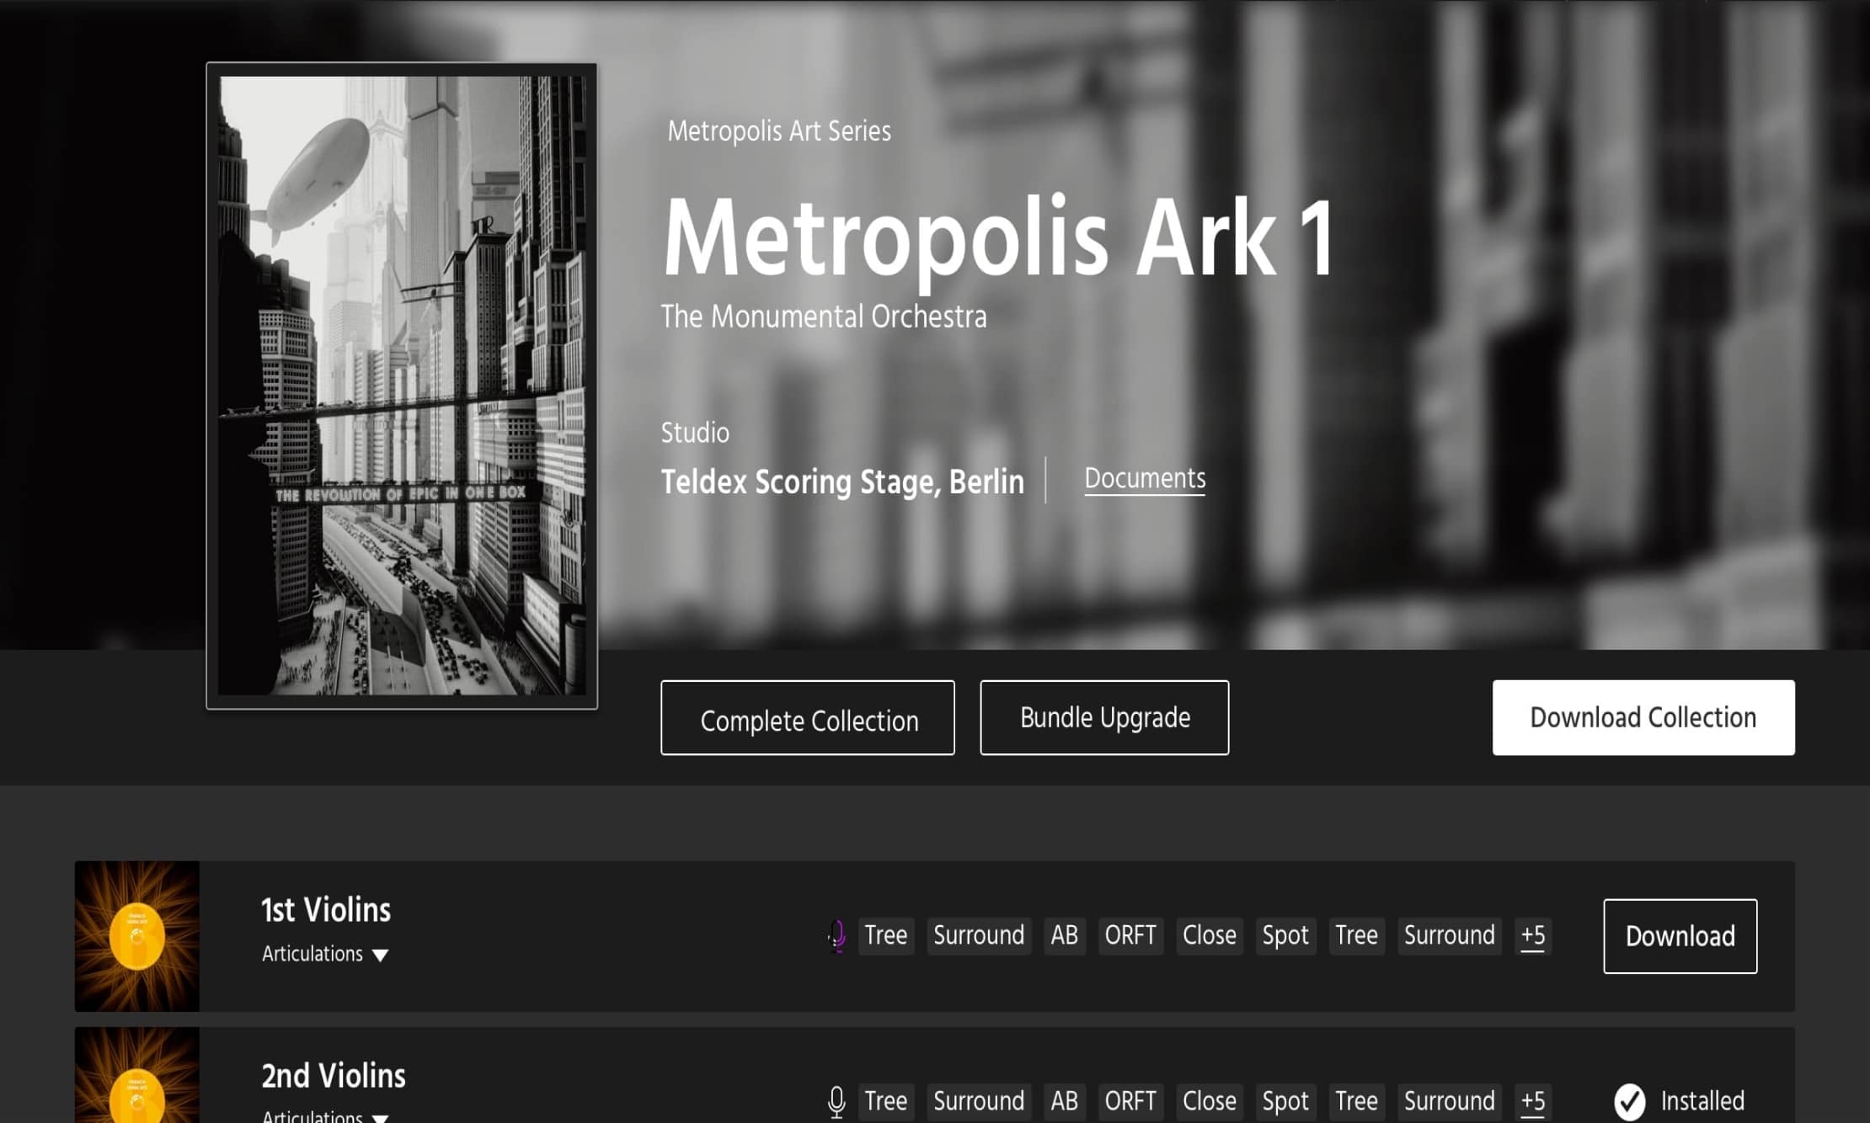1870x1123 pixels.
Task: Click the Metropolis Ark 1 cover artwork
Action: [x=402, y=386]
